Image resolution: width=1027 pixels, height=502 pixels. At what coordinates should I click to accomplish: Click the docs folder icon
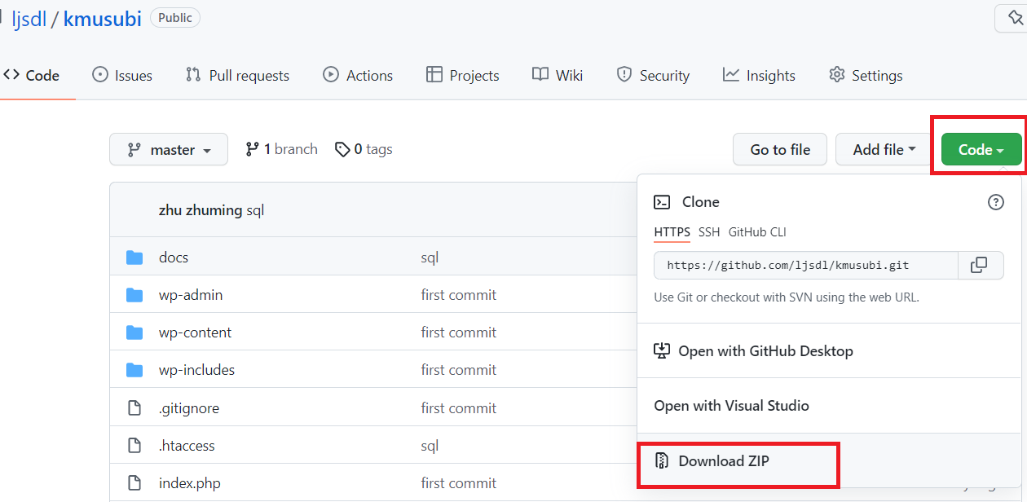click(x=134, y=258)
